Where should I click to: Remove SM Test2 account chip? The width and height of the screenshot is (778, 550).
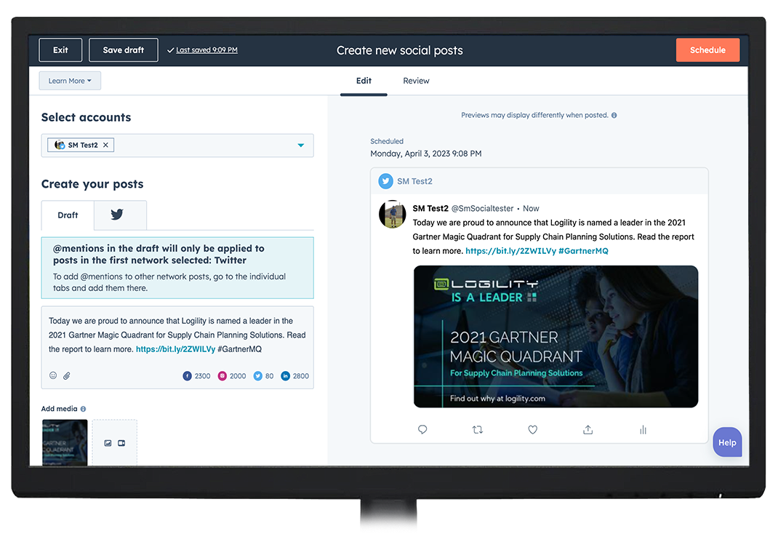click(105, 145)
